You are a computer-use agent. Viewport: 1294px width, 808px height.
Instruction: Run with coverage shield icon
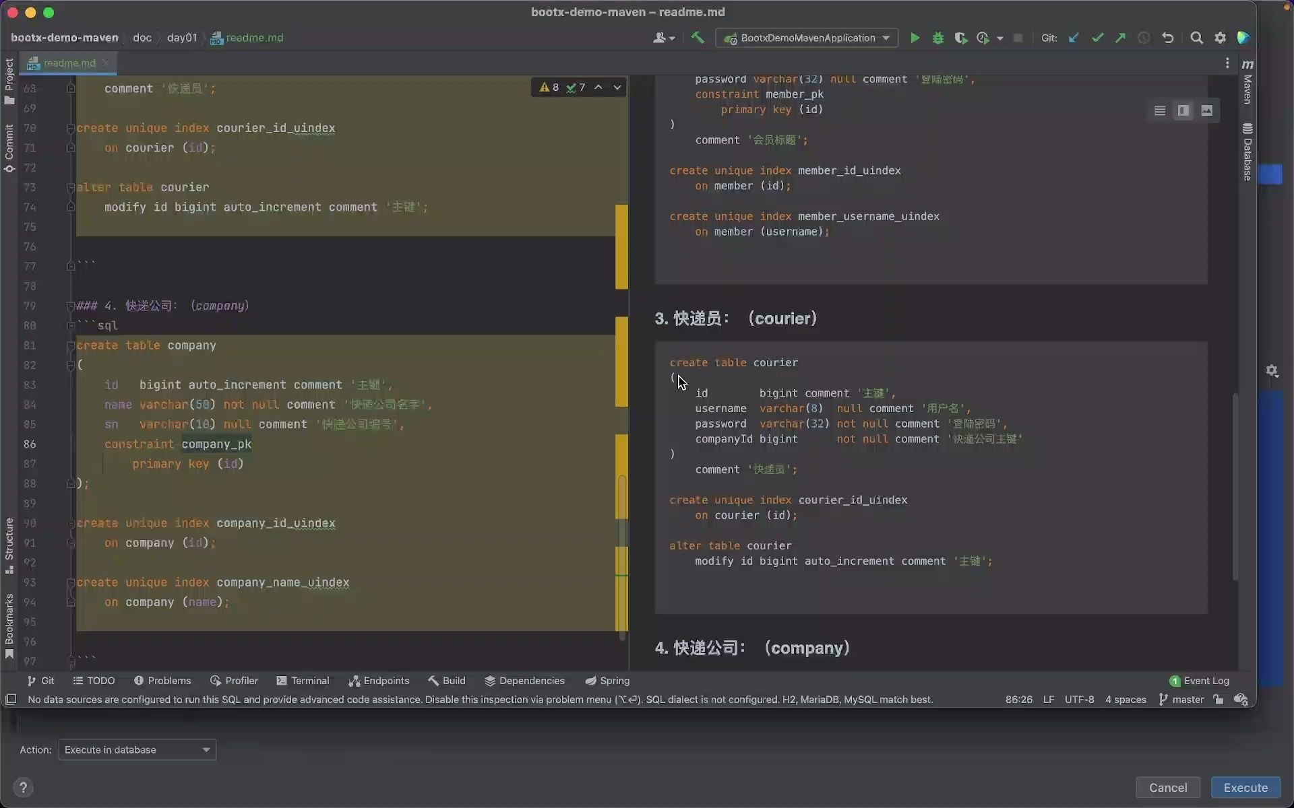960,38
